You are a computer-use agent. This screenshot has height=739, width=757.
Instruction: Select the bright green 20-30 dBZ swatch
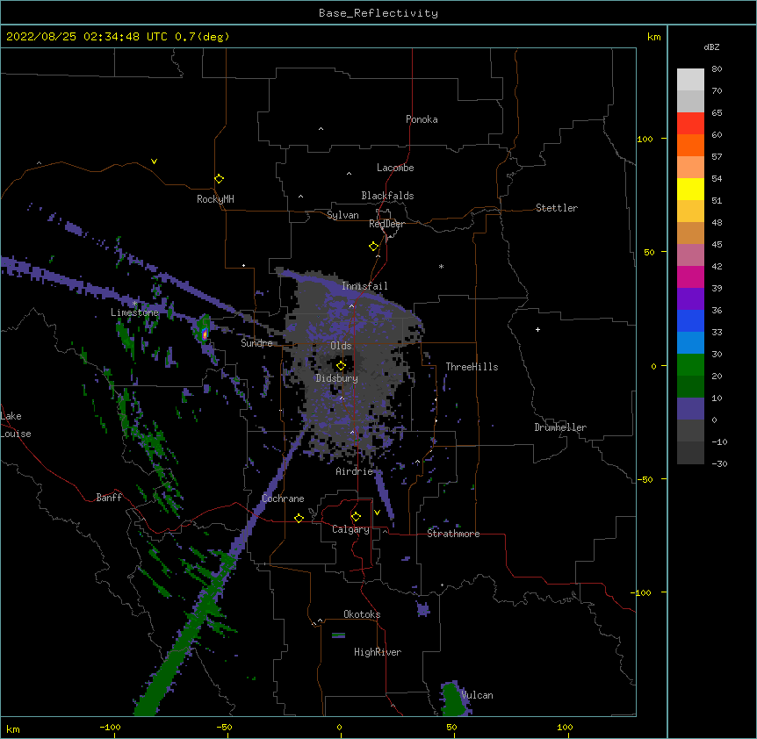[690, 365]
